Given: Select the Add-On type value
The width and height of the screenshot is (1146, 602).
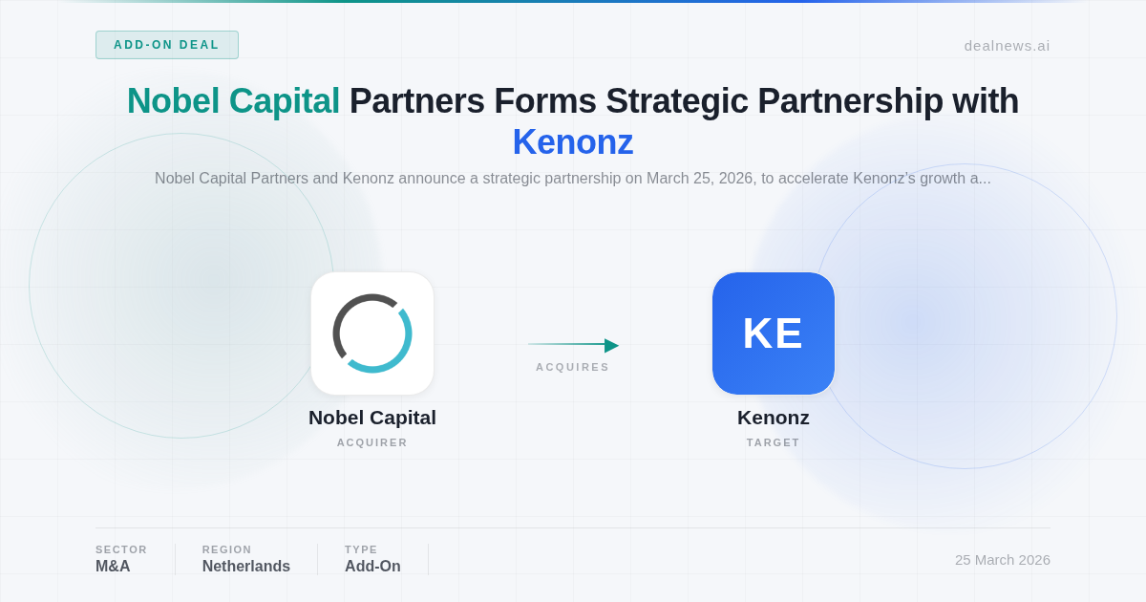Looking at the screenshot, I should click(x=372, y=567).
